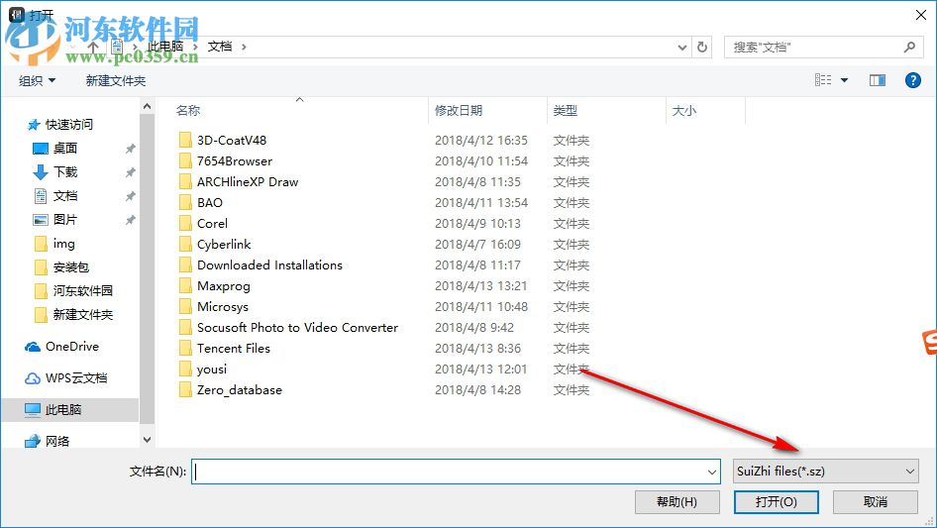Click the 取消 button
The width and height of the screenshot is (937, 528).
tap(876, 501)
